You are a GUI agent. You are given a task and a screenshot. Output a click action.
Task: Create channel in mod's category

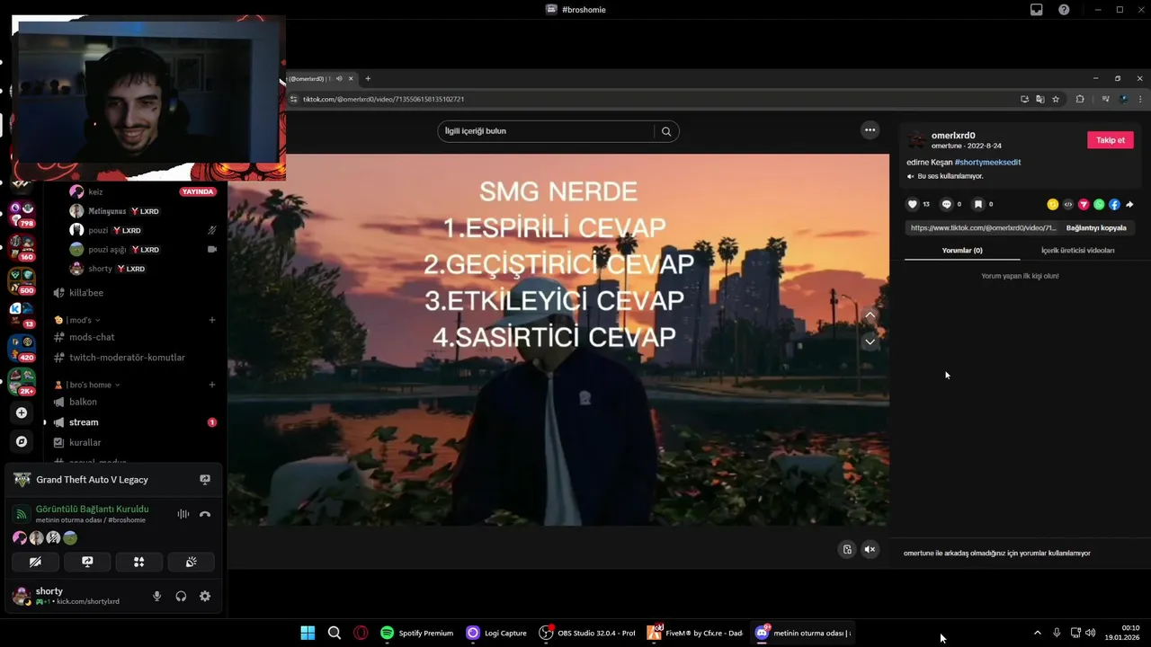[212, 320]
